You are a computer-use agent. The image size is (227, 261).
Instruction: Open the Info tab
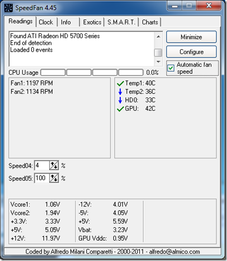pos(66,22)
